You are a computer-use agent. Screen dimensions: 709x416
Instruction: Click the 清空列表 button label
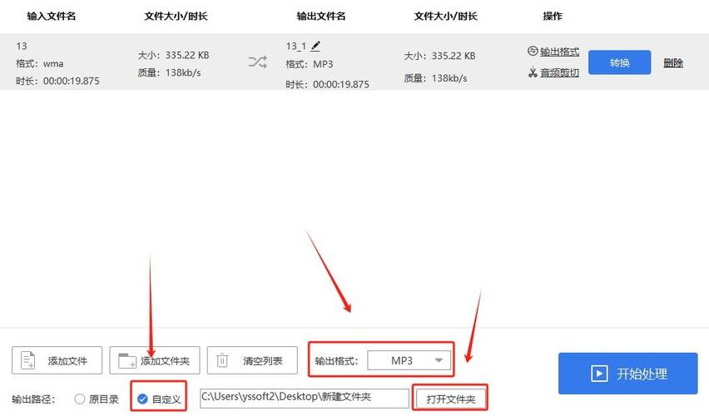(263, 361)
